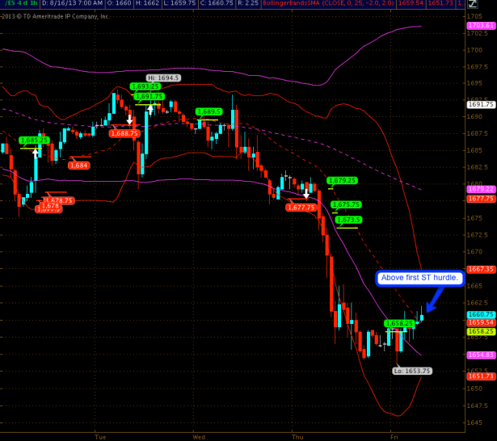
Task: Click the green 1,679.25 price bubble
Action: (x=342, y=180)
